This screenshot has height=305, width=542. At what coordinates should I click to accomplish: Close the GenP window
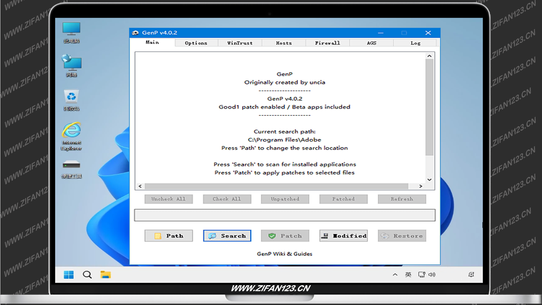[428, 33]
